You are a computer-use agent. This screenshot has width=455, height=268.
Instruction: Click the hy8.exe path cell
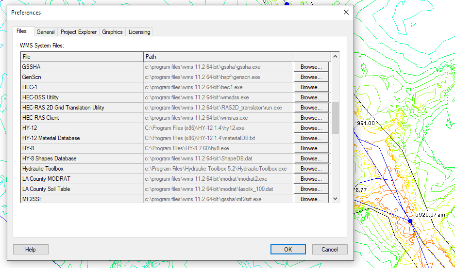[x=218, y=148]
